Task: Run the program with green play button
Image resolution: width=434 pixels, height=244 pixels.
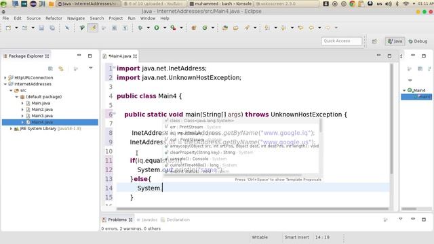Action: (157, 28)
